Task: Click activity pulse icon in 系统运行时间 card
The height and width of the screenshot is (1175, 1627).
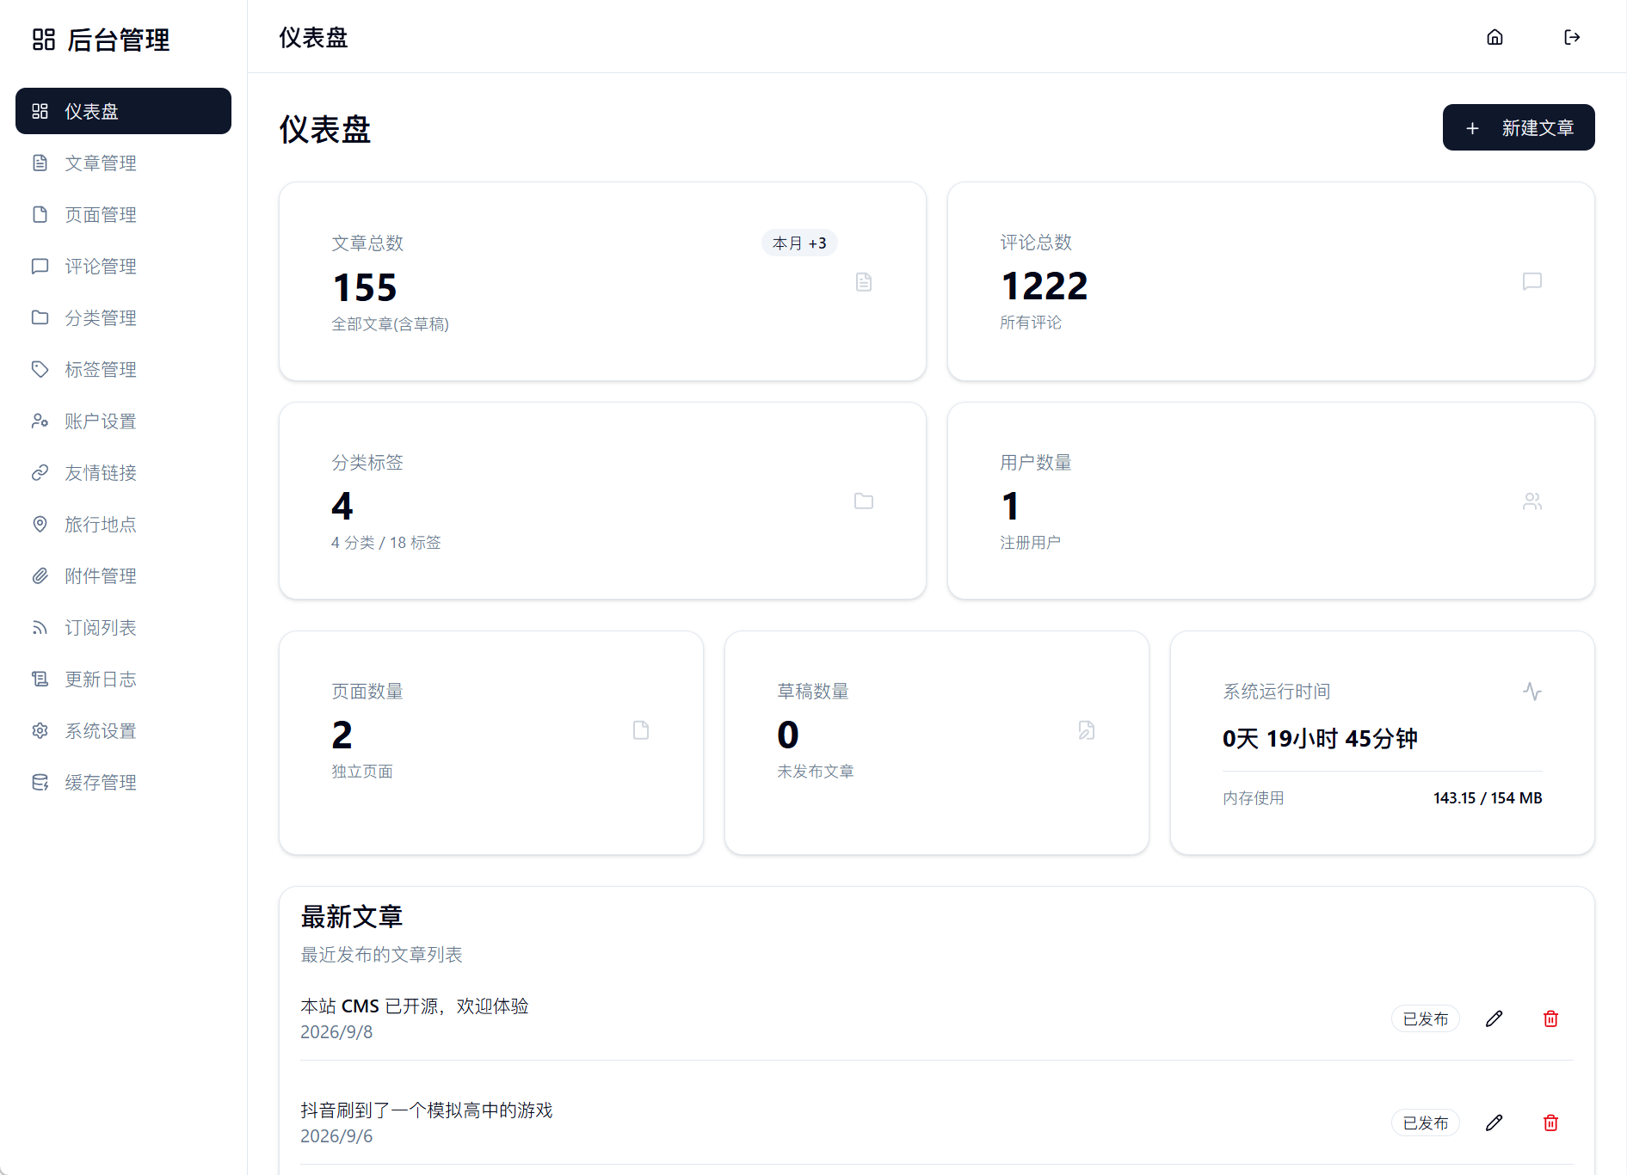Action: tap(1532, 691)
